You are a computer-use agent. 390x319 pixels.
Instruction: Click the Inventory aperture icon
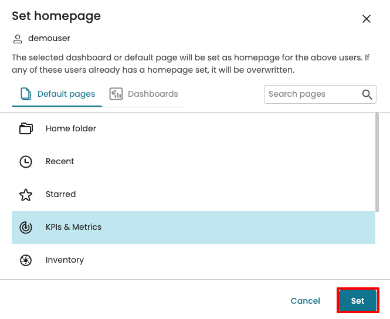click(x=26, y=260)
